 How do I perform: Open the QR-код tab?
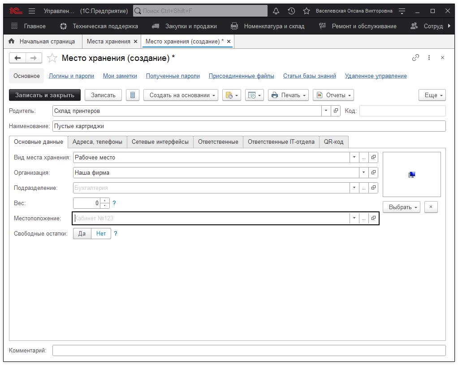[333, 142]
